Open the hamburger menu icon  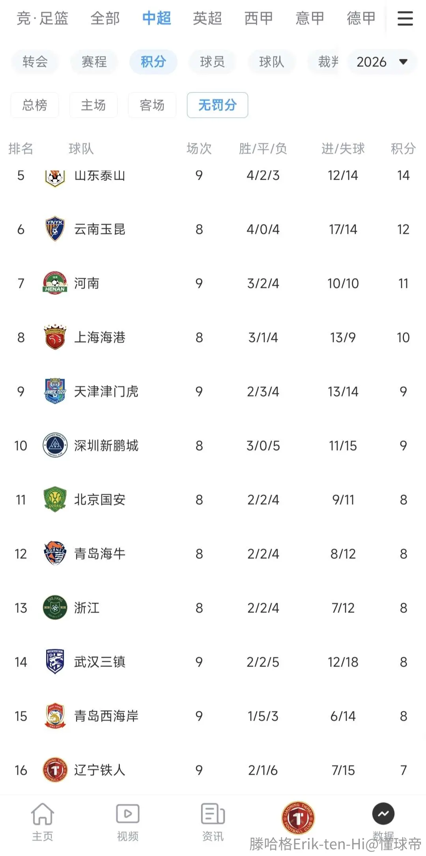point(405,19)
